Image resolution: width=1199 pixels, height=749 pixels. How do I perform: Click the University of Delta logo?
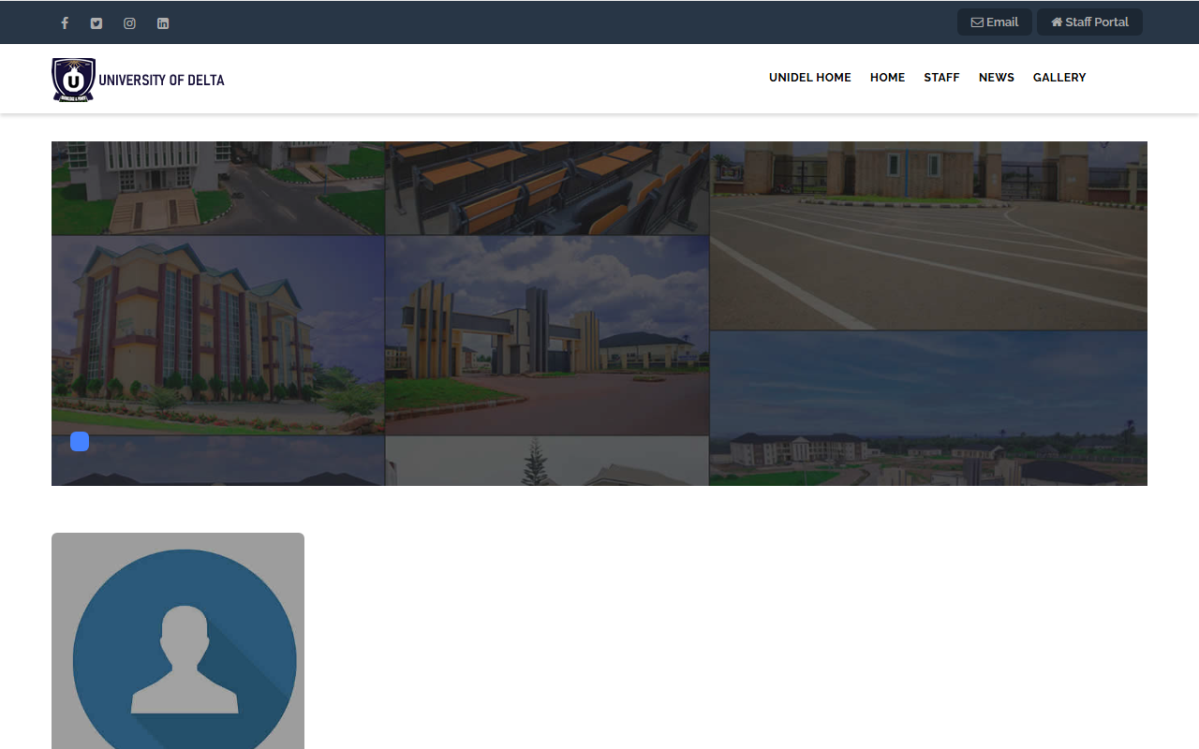pos(139,80)
